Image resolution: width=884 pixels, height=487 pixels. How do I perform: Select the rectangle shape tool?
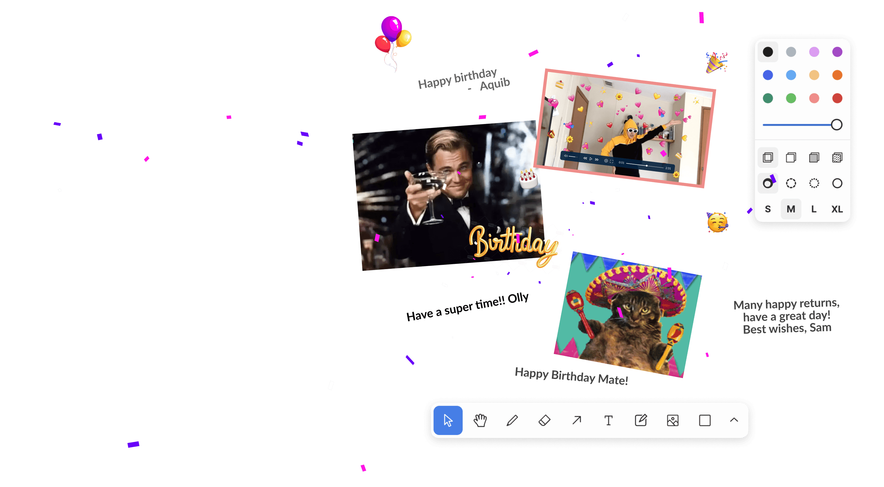coord(705,420)
